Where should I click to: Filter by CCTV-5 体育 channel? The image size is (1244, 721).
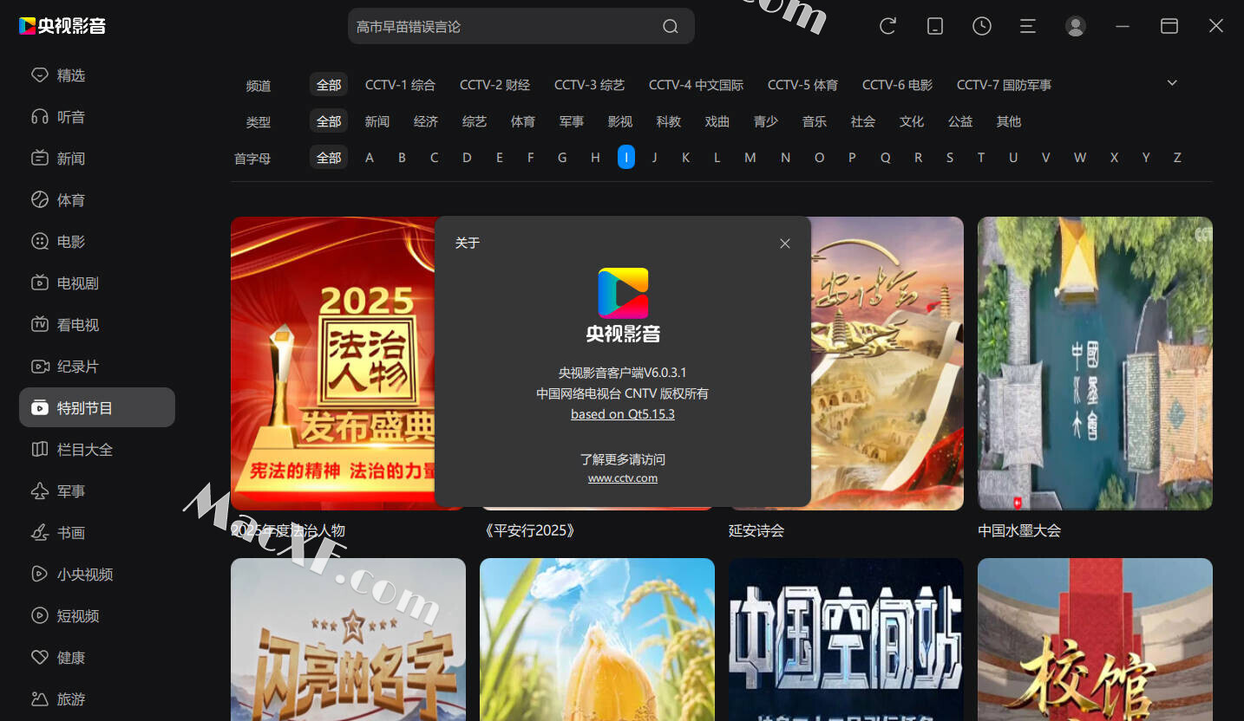coord(802,85)
